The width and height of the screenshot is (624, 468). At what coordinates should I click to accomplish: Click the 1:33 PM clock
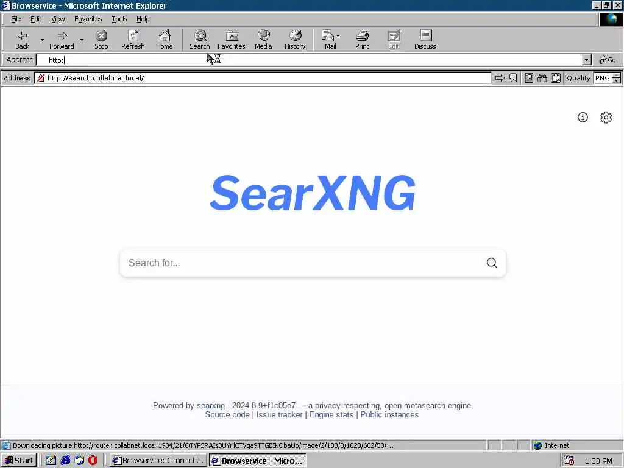coord(598,461)
